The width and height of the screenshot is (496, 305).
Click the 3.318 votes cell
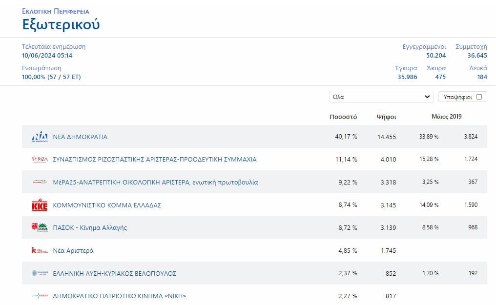[x=388, y=183]
